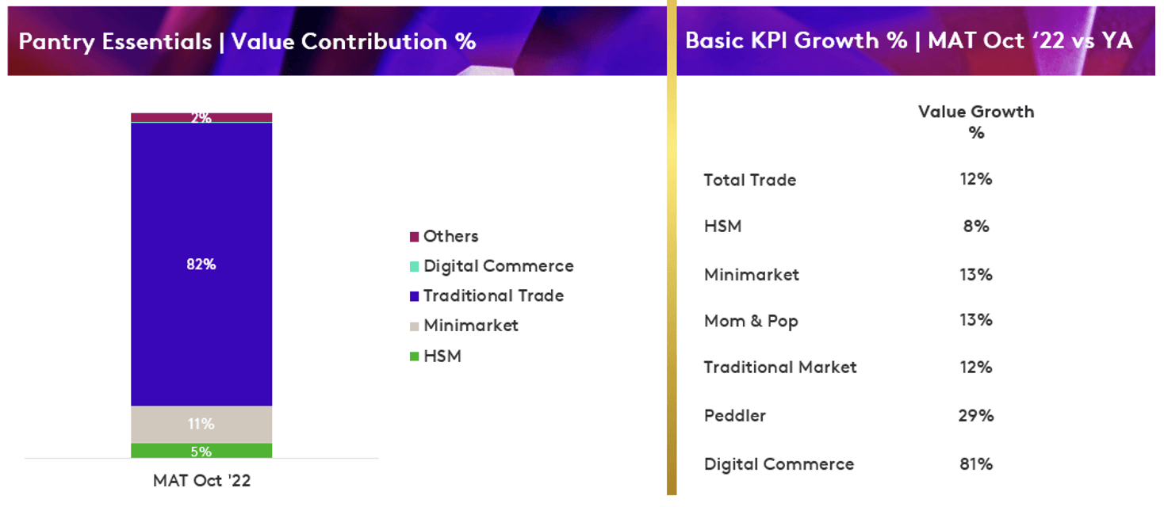Select the Mom & Pop row label
This screenshot has width=1164, height=507.
click(751, 321)
